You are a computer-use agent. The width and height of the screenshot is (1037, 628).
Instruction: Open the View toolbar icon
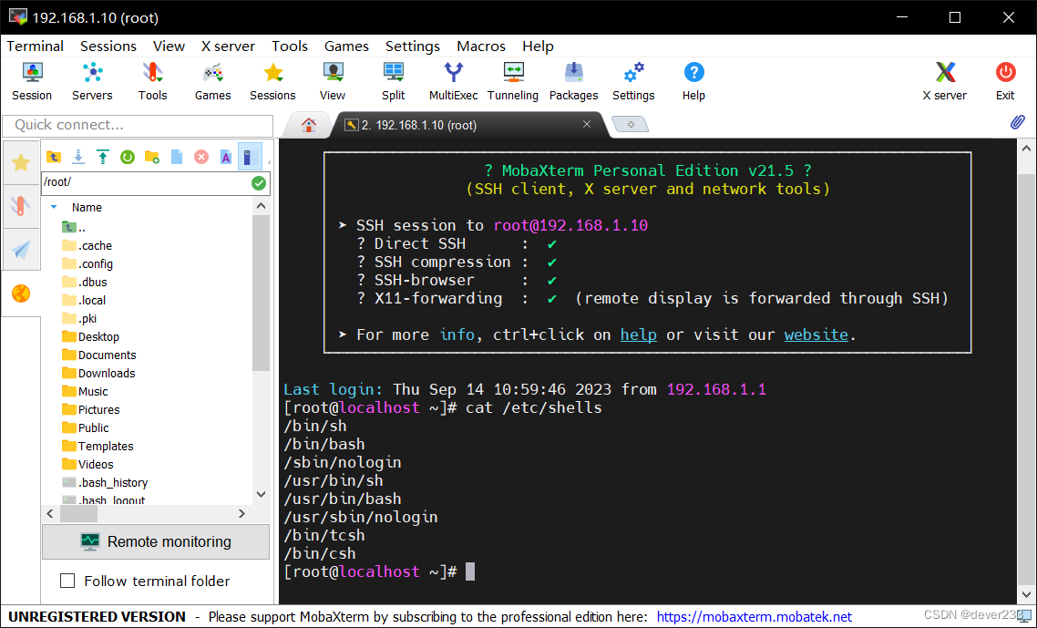click(x=333, y=81)
